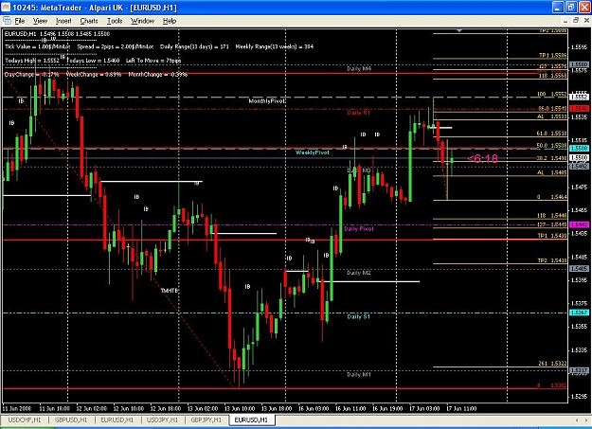The image size is (592, 429).
Task: Click the Fibonacci 50.0 1.5508 level label
Action: [x=551, y=146]
